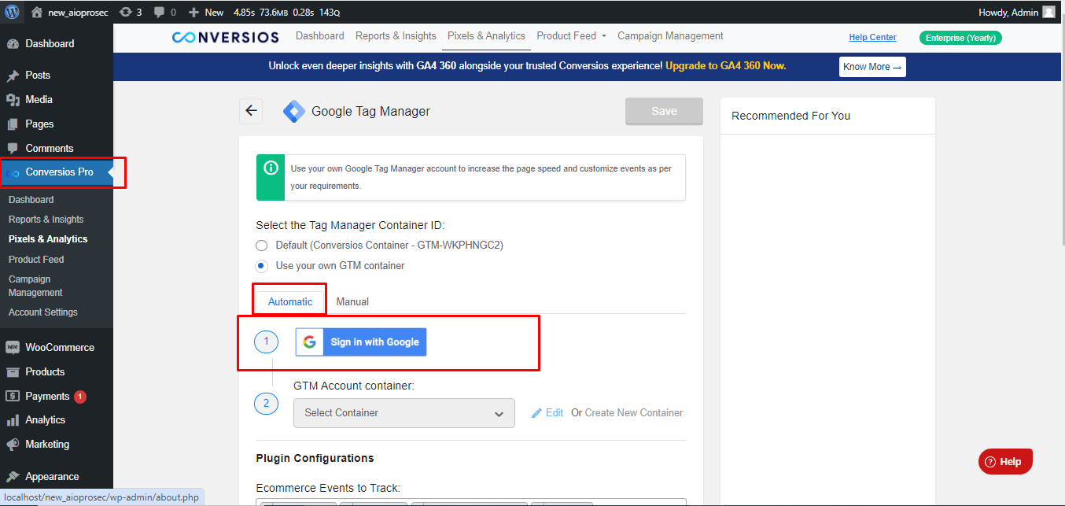Select Default Conversios Container radio
The height and width of the screenshot is (506, 1065).
[x=261, y=246]
